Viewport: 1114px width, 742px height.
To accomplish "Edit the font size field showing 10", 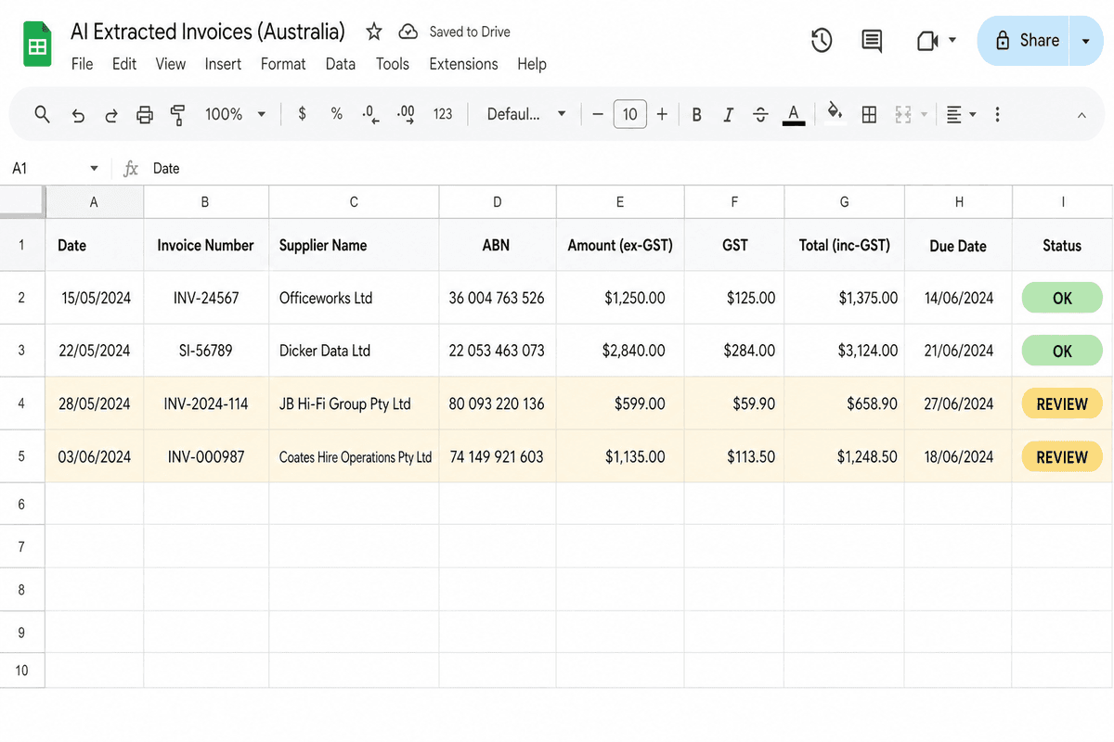I will coord(630,114).
